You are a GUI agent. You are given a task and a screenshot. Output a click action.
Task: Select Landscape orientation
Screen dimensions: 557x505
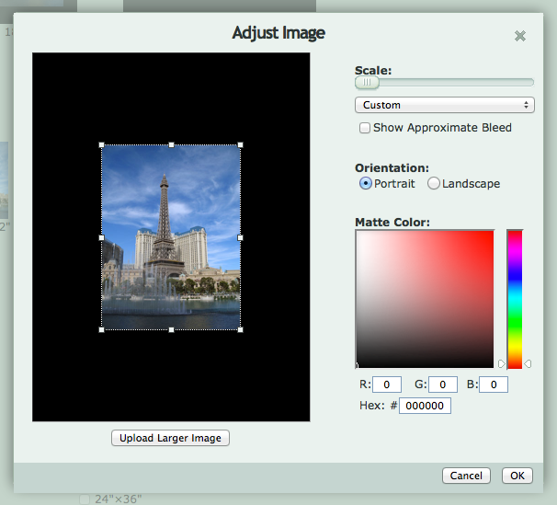tap(434, 183)
